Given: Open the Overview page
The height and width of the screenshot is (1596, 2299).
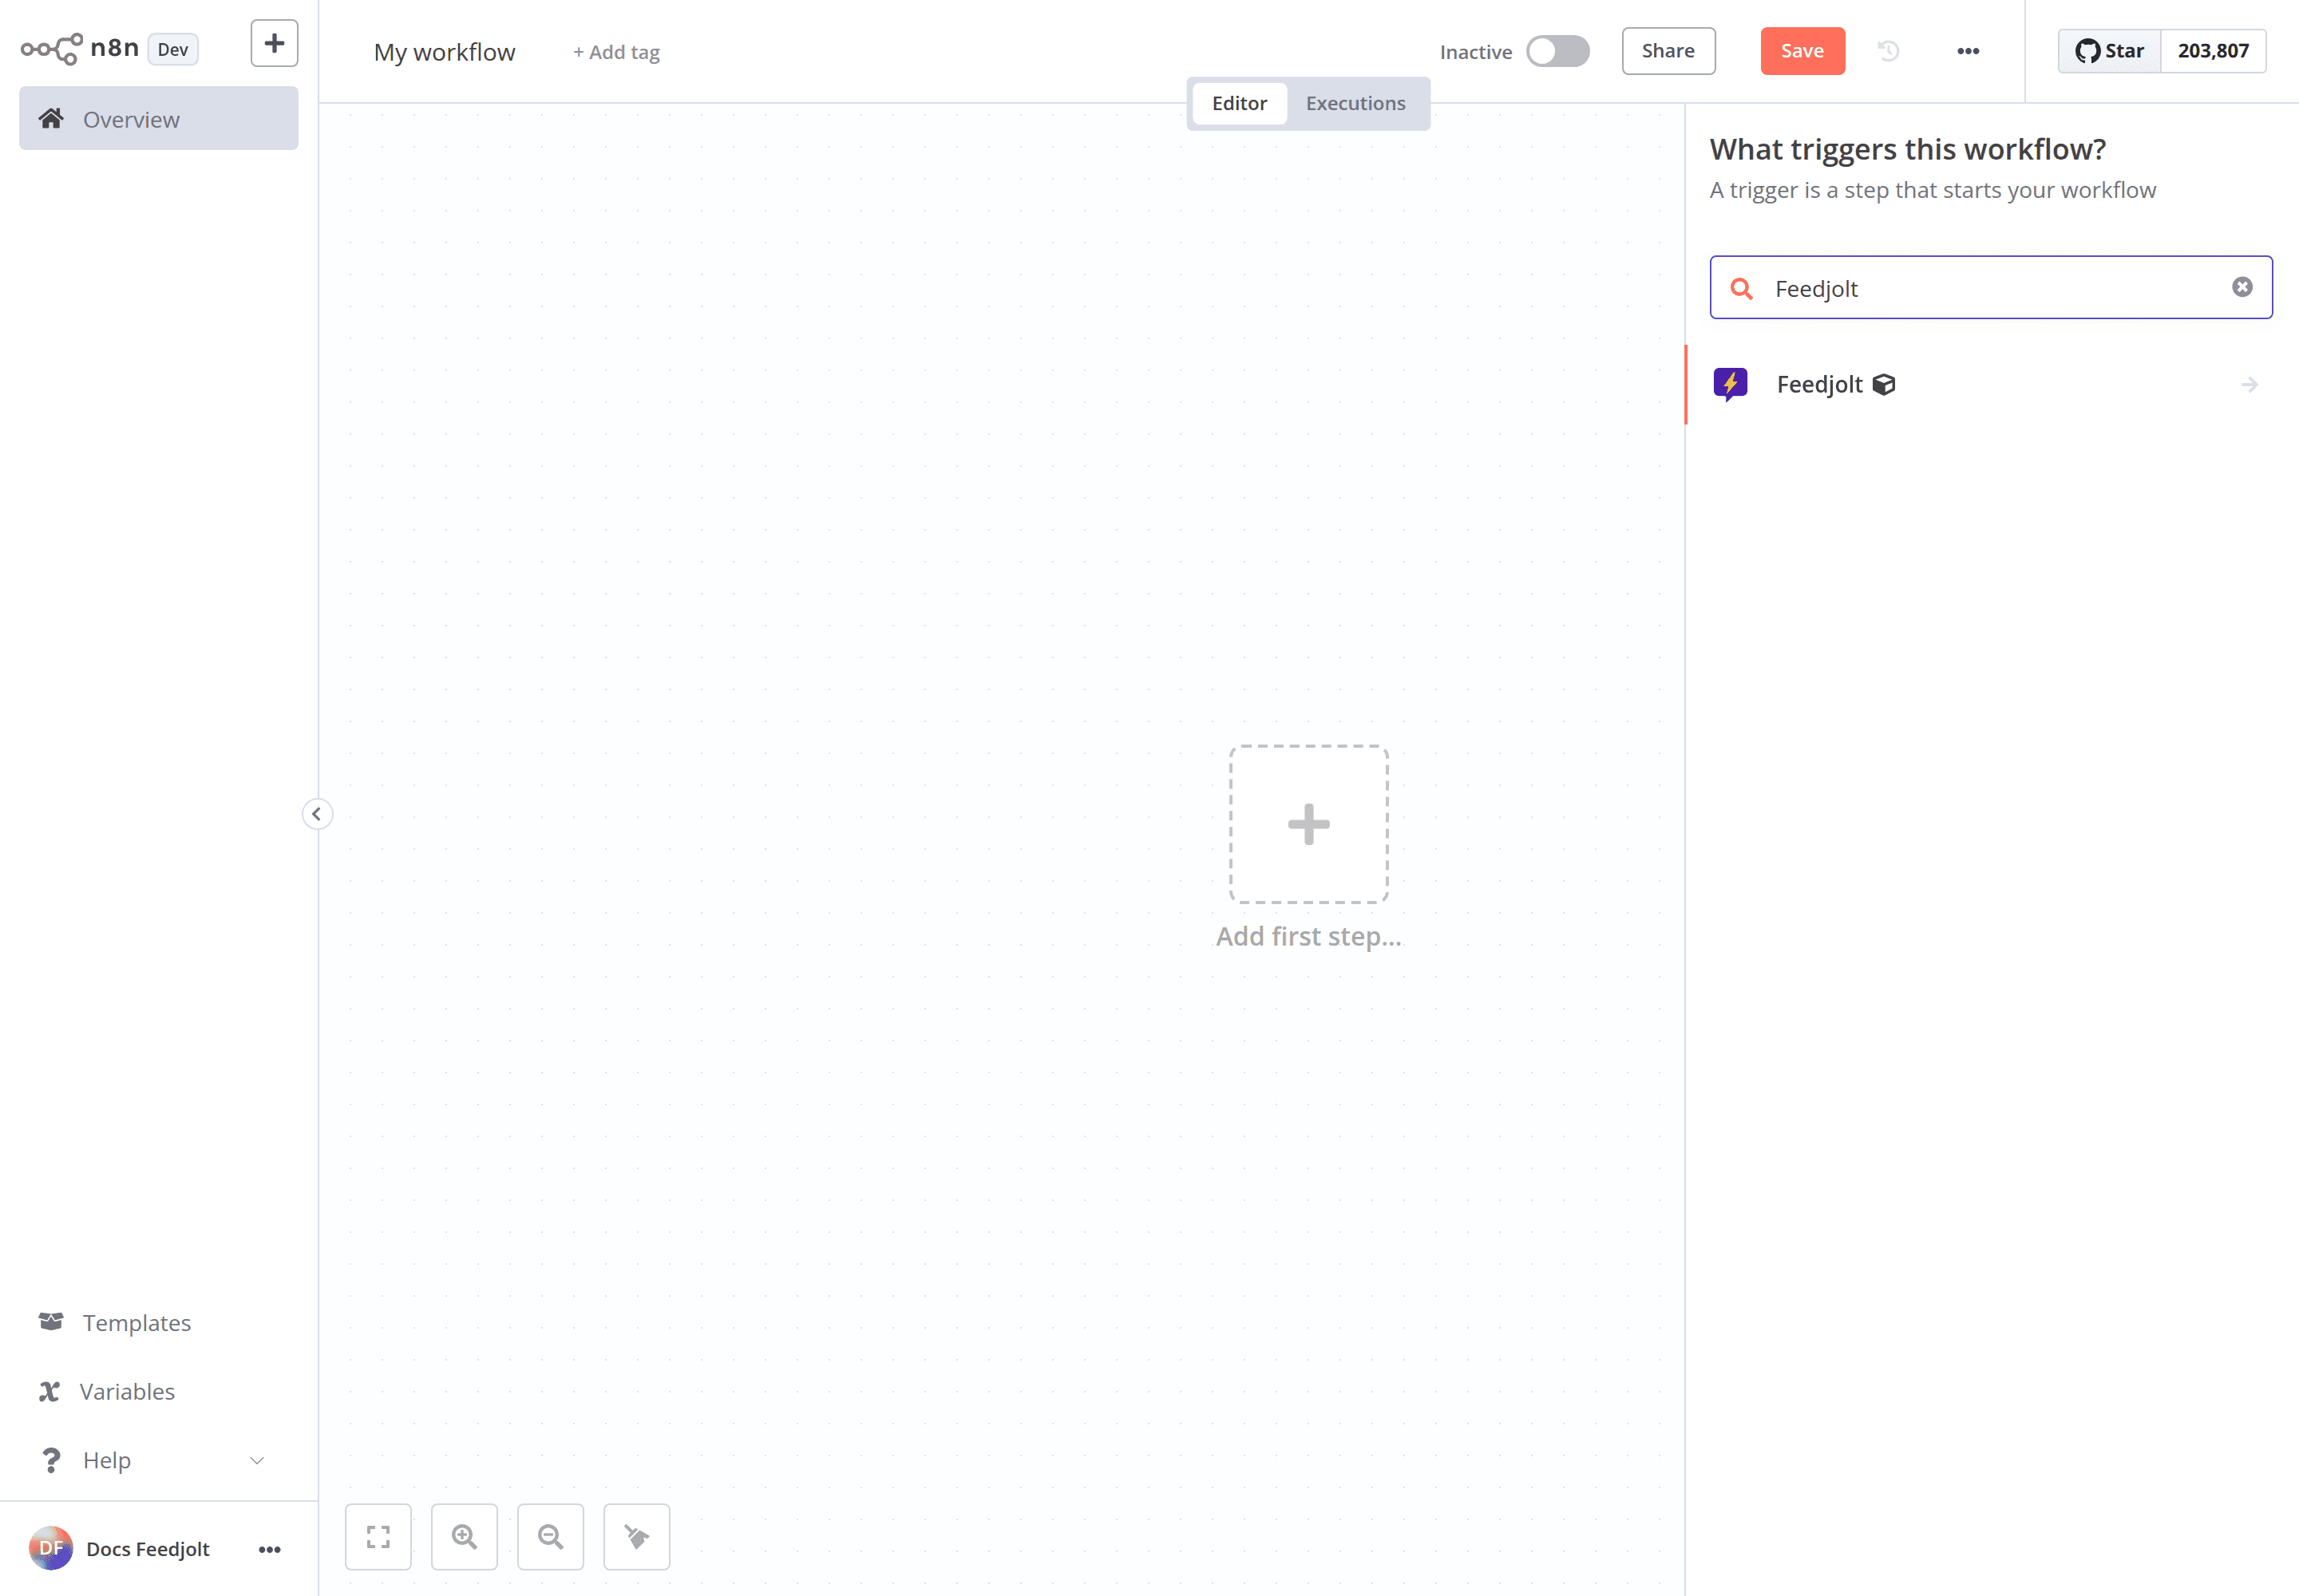Looking at the screenshot, I should (x=159, y=119).
